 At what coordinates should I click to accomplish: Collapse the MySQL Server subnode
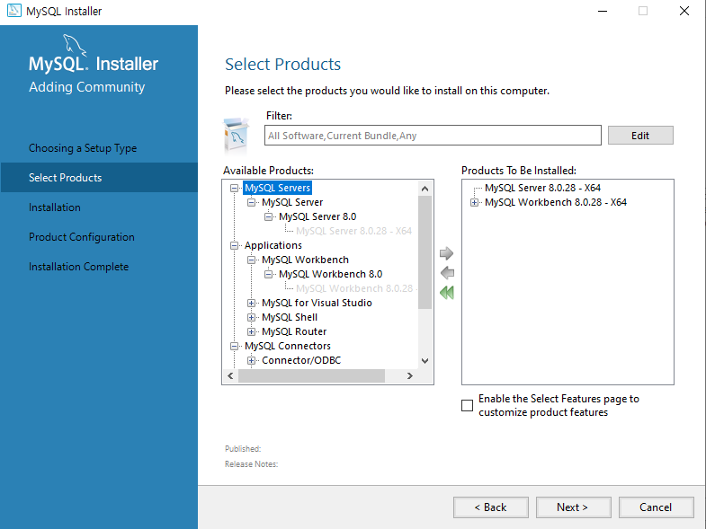251,202
